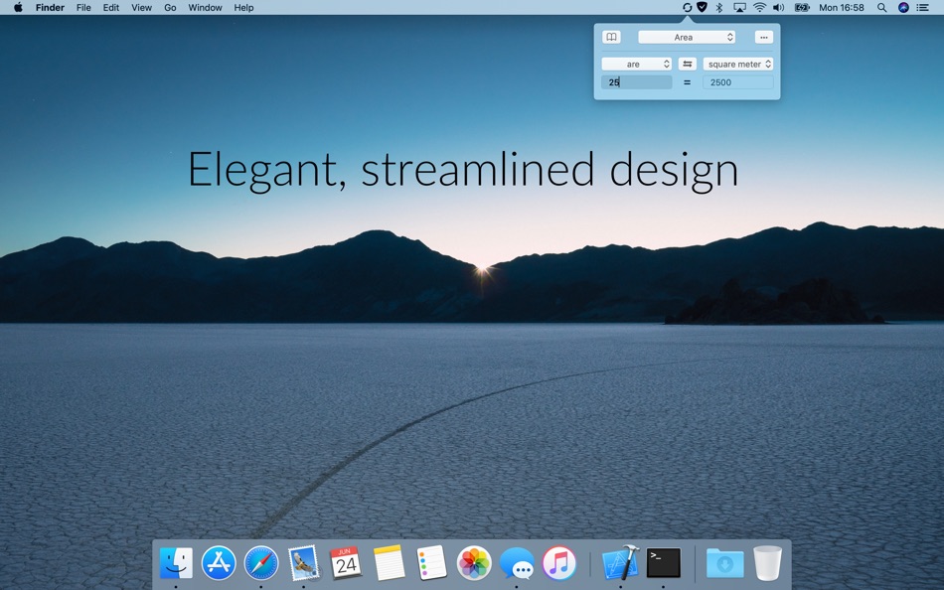Open the Apple menu

click(18, 8)
